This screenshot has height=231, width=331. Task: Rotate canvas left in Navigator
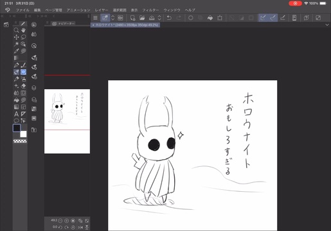(60, 227)
